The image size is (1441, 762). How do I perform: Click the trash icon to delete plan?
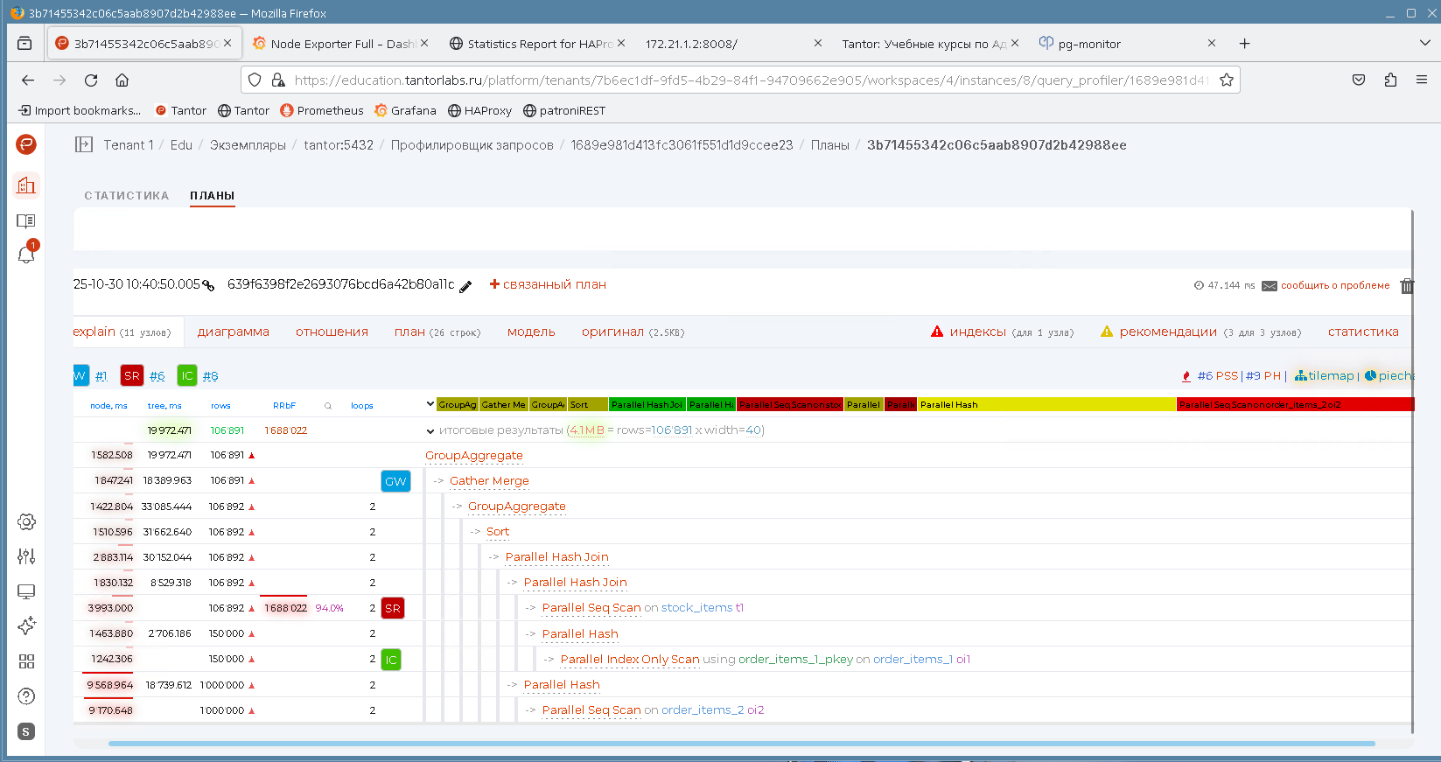pos(1406,286)
